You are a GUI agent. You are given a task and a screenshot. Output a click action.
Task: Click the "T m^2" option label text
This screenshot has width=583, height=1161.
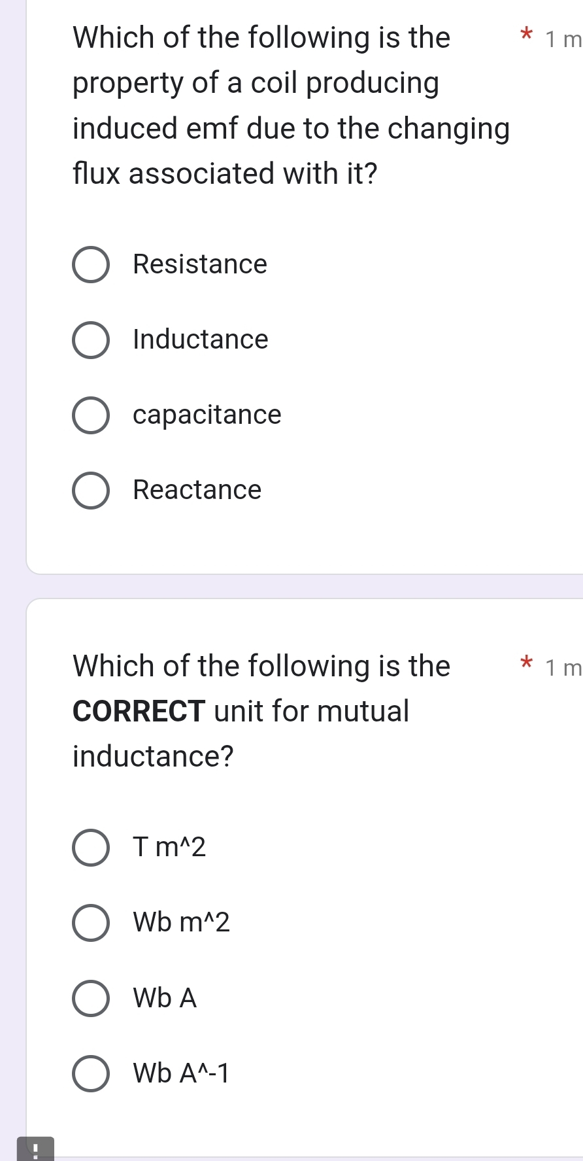tap(169, 847)
